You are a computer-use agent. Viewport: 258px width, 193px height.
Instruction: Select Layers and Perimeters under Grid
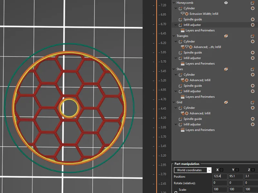(x=200, y=130)
